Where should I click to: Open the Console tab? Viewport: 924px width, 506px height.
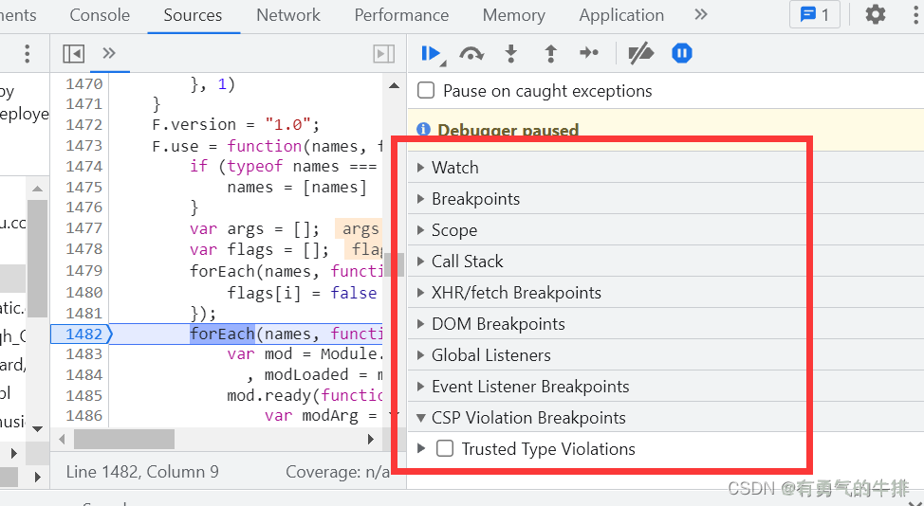click(100, 15)
